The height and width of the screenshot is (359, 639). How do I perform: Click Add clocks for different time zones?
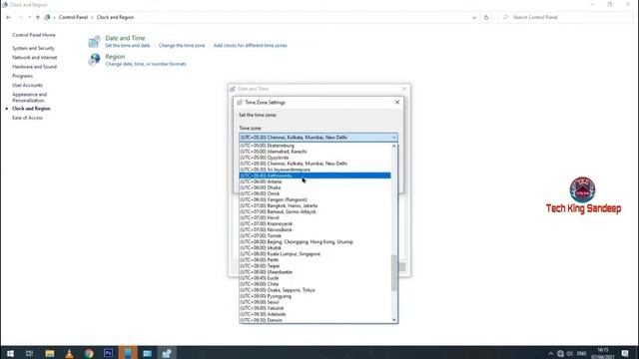(251, 46)
